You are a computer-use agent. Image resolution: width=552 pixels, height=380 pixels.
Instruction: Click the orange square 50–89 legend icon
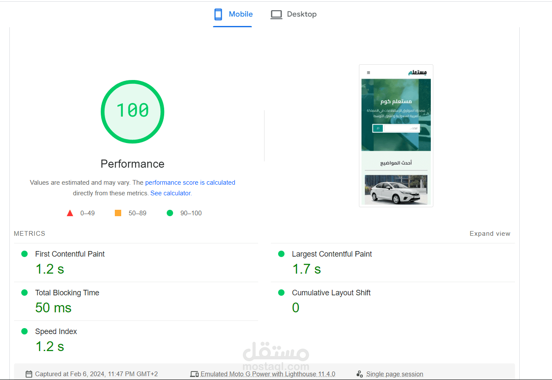[118, 213]
